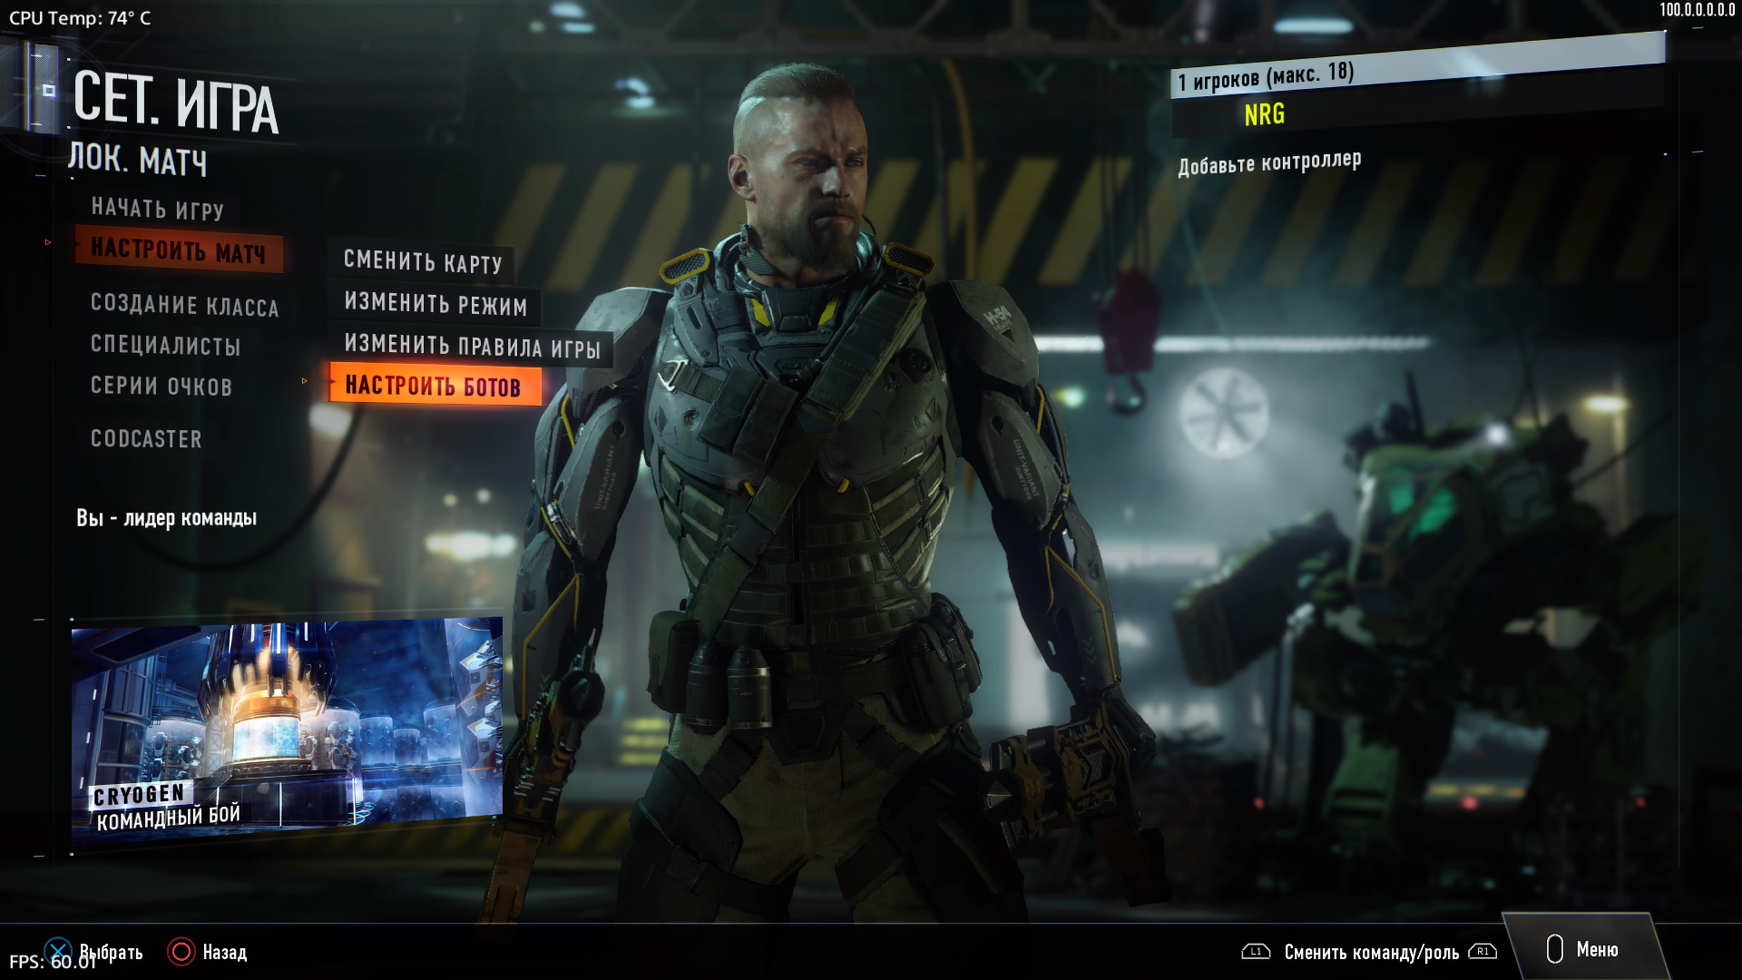
Task: Click the 'Добавьте контроллер' prompt
Action: (x=1269, y=163)
